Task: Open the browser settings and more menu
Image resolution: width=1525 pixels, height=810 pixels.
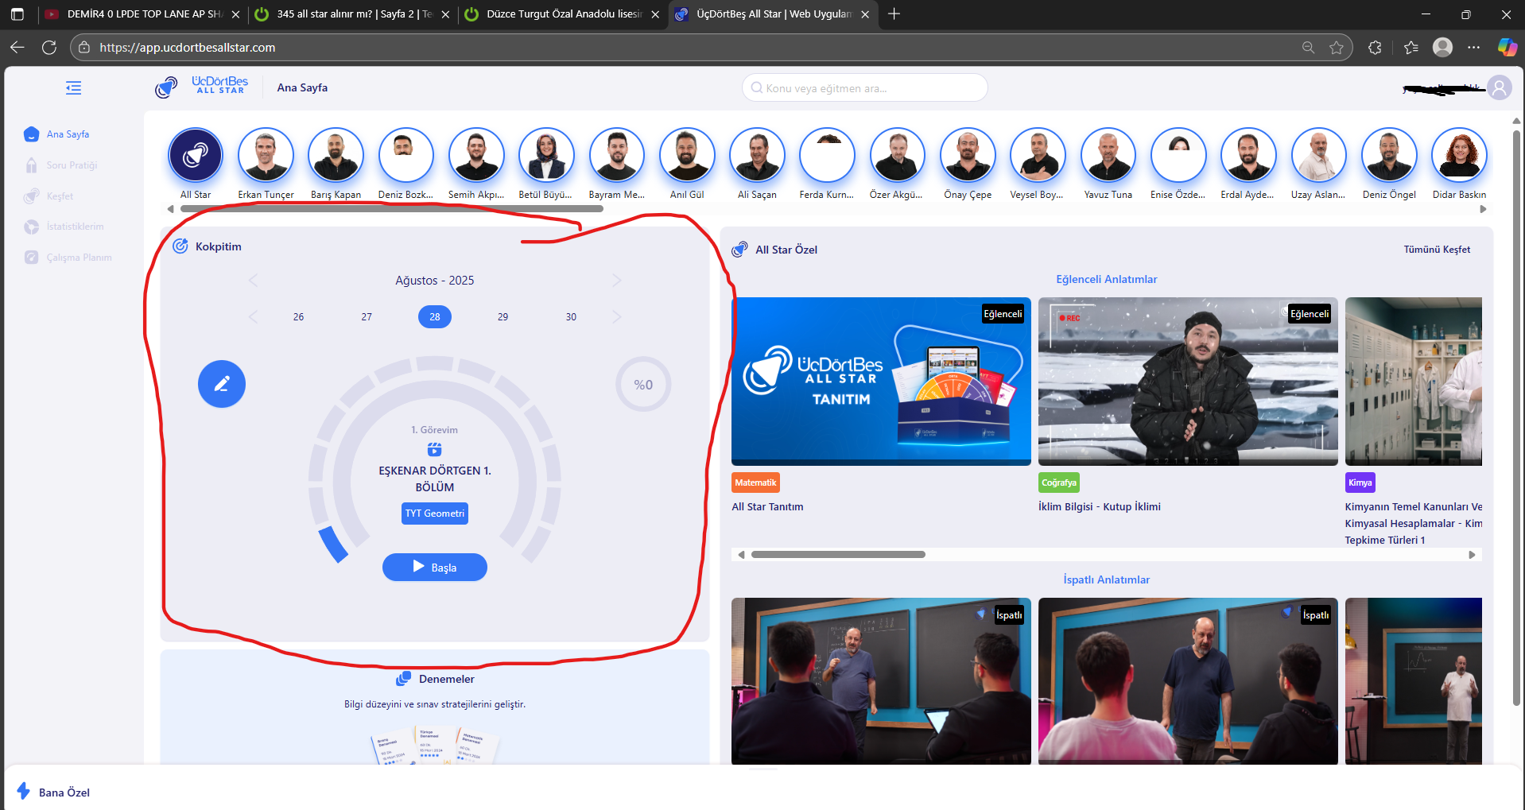Action: coord(1474,48)
